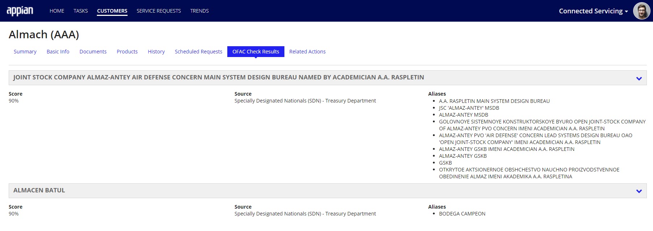Go to HOME in the top navigation
This screenshot has width=653, height=231.
(x=57, y=11)
